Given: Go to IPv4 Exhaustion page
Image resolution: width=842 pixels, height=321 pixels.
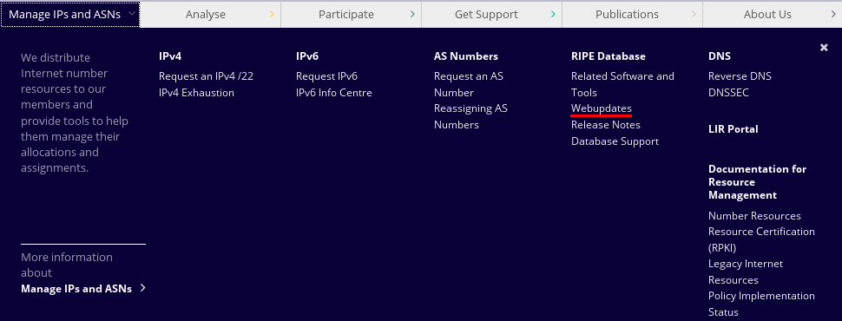Looking at the screenshot, I should 196,92.
